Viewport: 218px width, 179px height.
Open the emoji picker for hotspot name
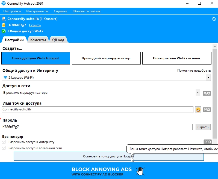(198, 110)
